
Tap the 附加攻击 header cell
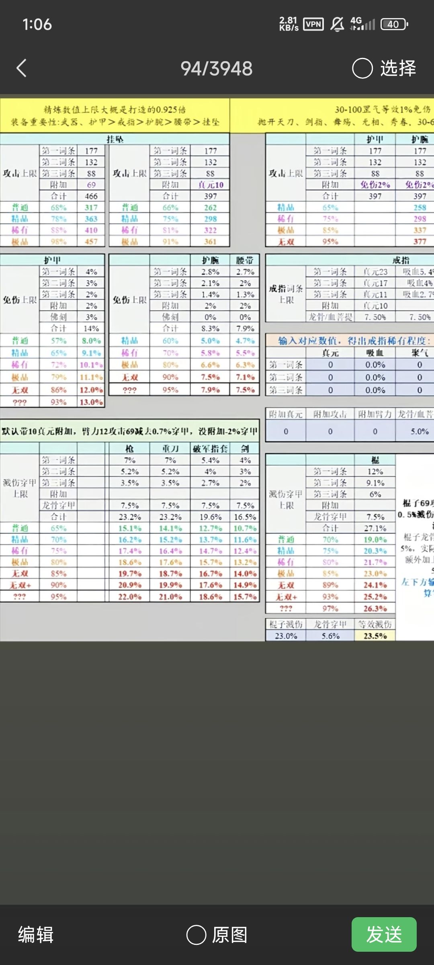pyautogui.click(x=330, y=414)
